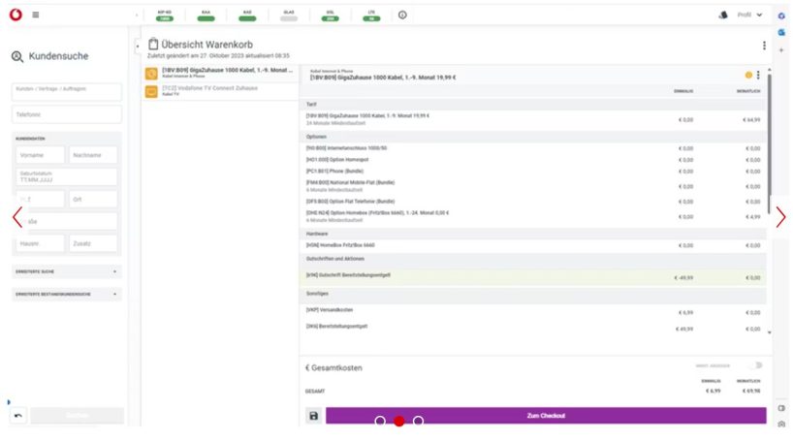Toggle the Werte anzeigen switch

755,365
